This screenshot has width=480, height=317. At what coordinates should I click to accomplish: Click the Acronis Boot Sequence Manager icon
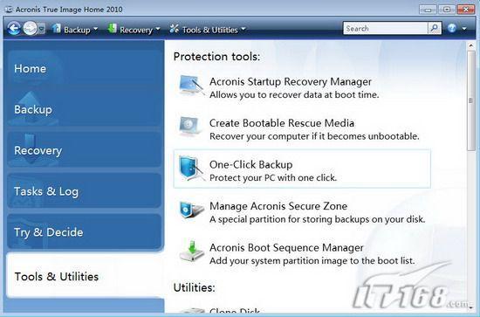tap(192, 252)
